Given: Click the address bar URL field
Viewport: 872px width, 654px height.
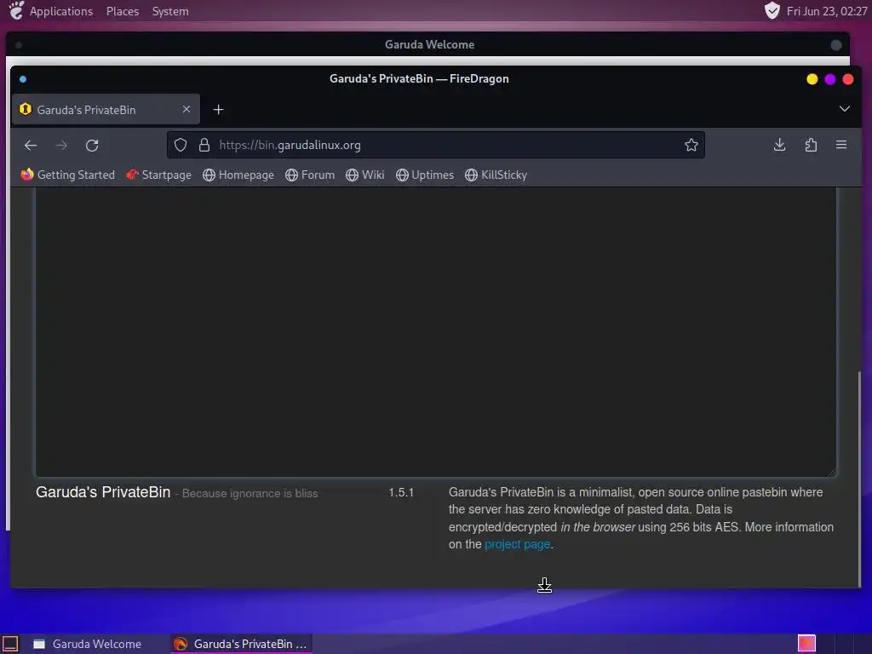Looking at the screenshot, I should click(436, 145).
